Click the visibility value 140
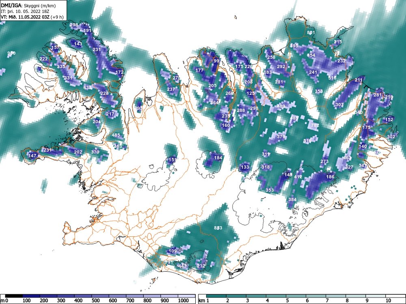 tap(363, 146)
